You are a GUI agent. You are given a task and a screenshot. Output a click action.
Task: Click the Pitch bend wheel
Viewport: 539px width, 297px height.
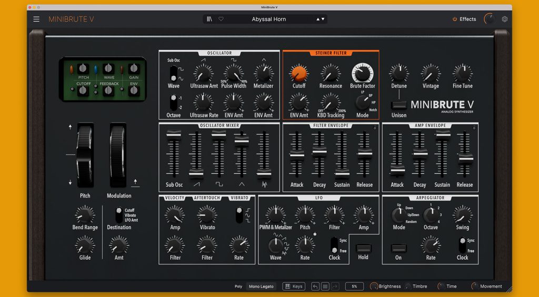85,155
